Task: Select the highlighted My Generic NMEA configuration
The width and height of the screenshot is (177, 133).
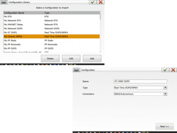Action: [51, 37]
